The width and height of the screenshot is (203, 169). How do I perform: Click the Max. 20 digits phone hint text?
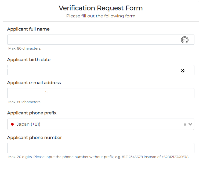click(99, 157)
